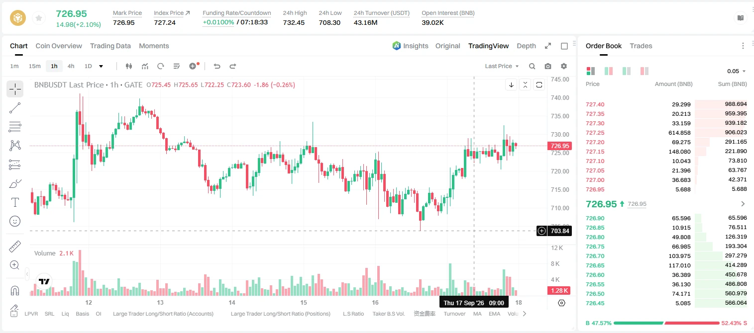Show only sell orders in order book
Image resolution: width=754 pixels, height=333 pixels.
(x=644, y=71)
